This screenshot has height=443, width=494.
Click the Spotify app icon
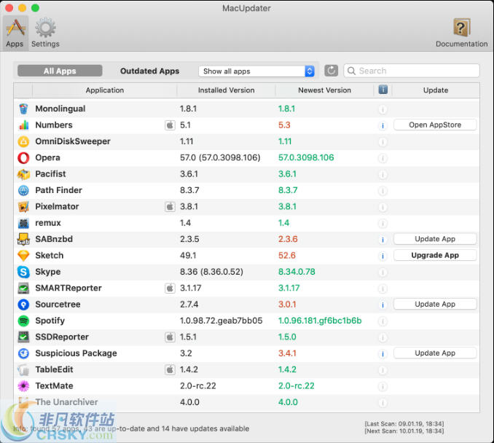click(x=23, y=321)
